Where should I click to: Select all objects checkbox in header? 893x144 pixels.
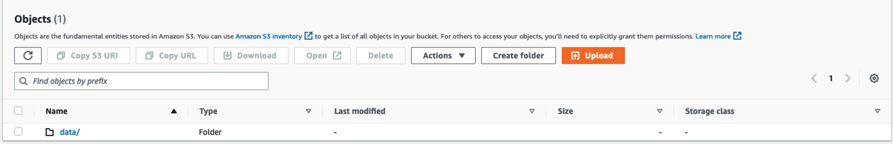click(18, 111)
